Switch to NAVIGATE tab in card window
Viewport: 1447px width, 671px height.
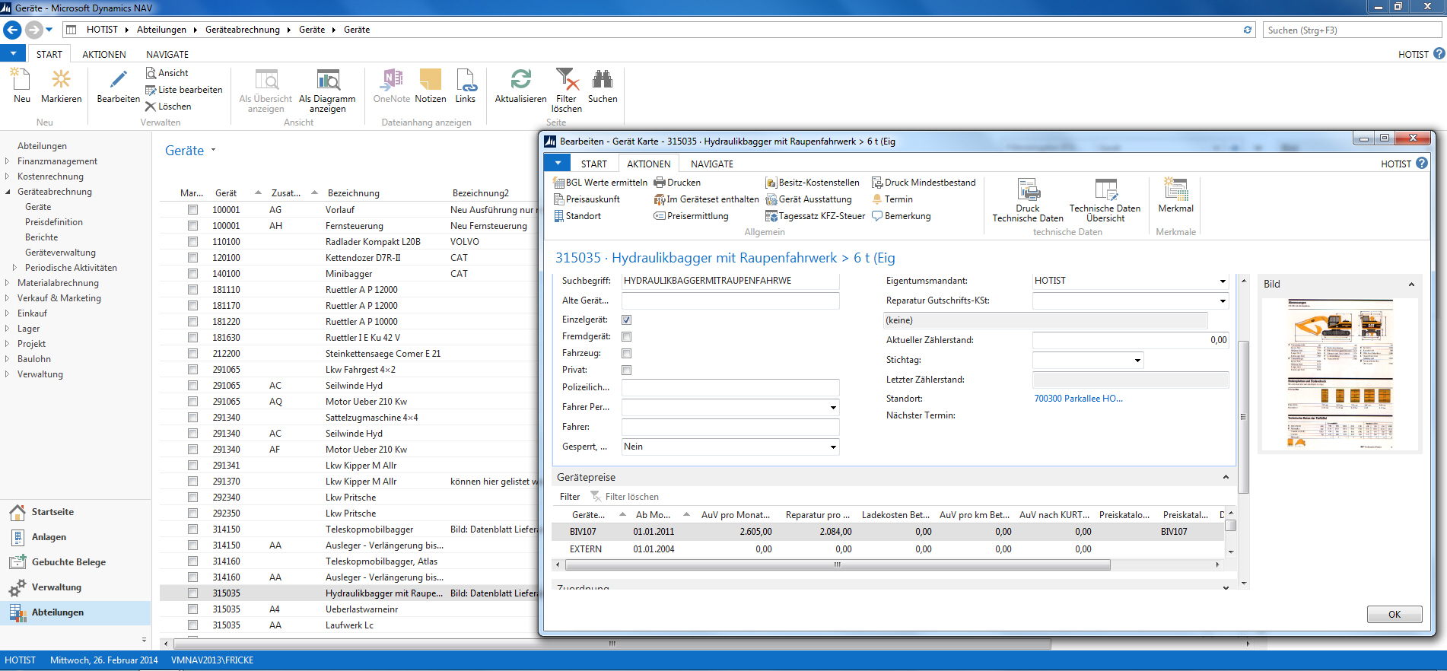click(x=712, y=164)
